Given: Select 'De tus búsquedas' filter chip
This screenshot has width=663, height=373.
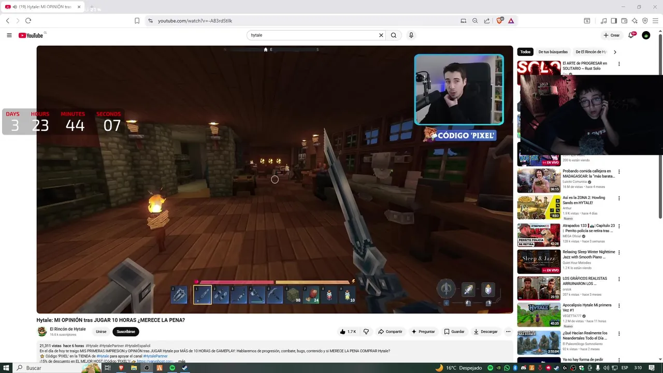Looking at the screenshot, I should pos(553,52).
